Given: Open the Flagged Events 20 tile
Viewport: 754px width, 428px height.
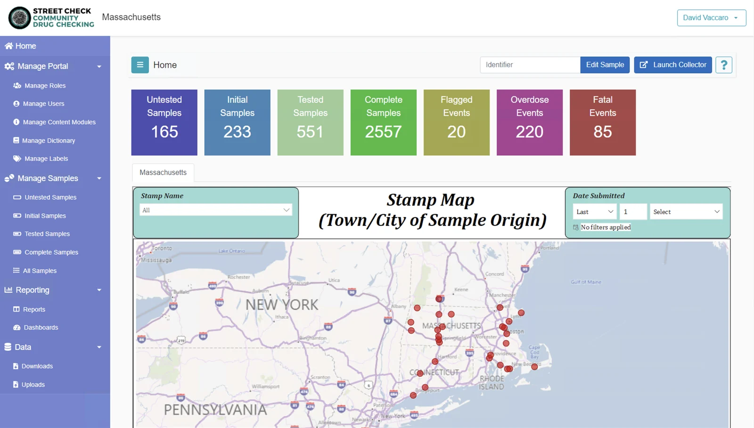Looking at the screenshot, I should click(457, 122).
